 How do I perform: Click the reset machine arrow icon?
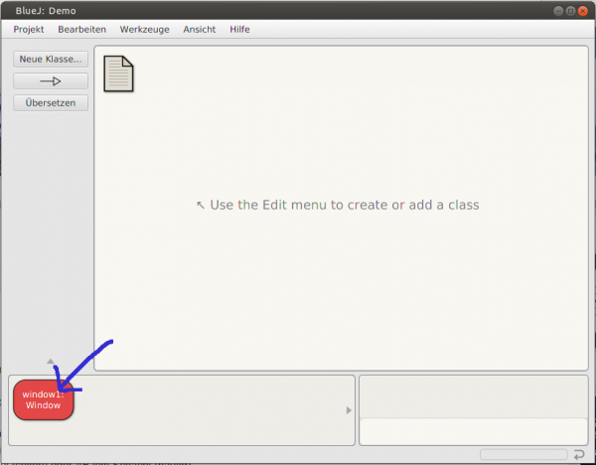[579, 455]
